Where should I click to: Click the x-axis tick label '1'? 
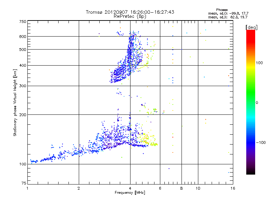pyautogui.click(x=27, y=188)
